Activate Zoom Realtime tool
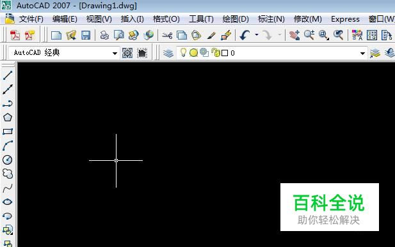This screenshot has width=395, height=247. [309, 35]
